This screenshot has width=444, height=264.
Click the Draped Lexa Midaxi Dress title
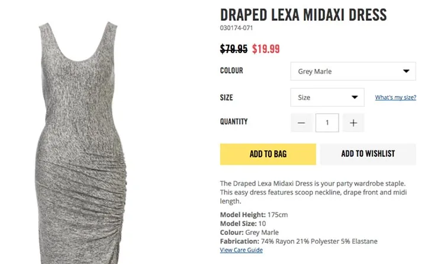pos(303,14)
